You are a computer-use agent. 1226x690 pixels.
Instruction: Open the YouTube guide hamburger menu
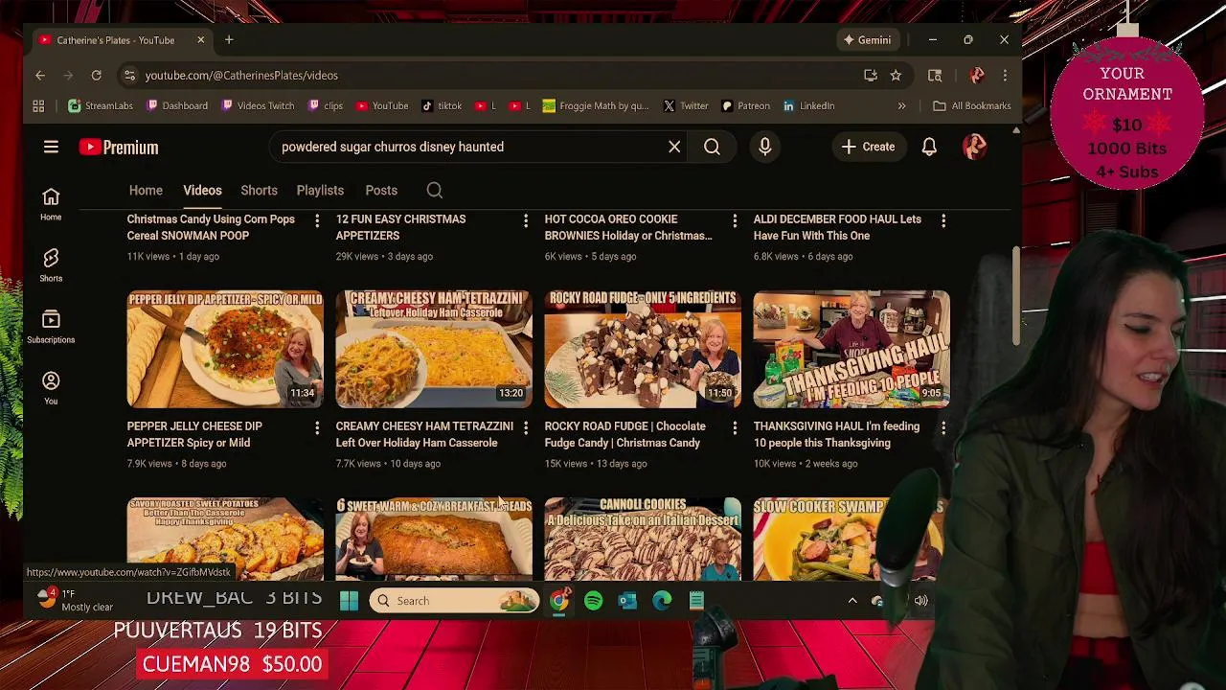tap(51, 147)
